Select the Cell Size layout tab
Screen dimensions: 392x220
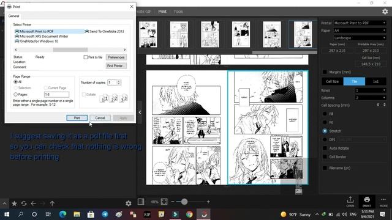pyautogui.click(x=332, y=81)
